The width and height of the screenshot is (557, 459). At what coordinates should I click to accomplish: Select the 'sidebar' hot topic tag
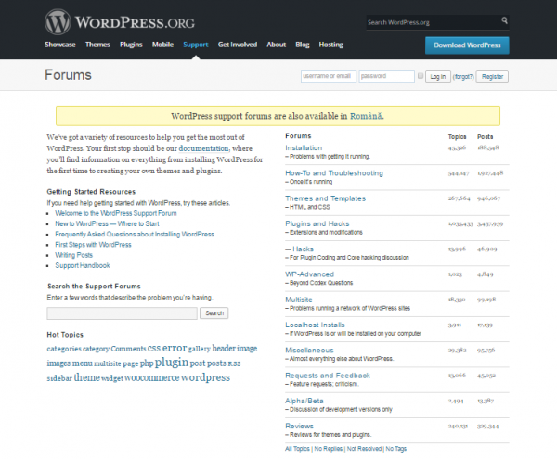click(59, 378)
